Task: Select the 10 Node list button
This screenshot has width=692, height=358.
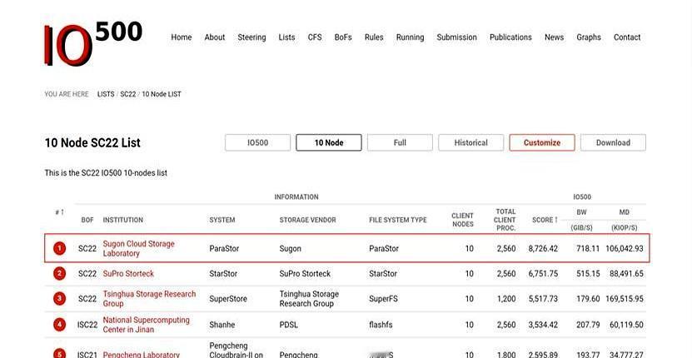Action: click(329, 142)
